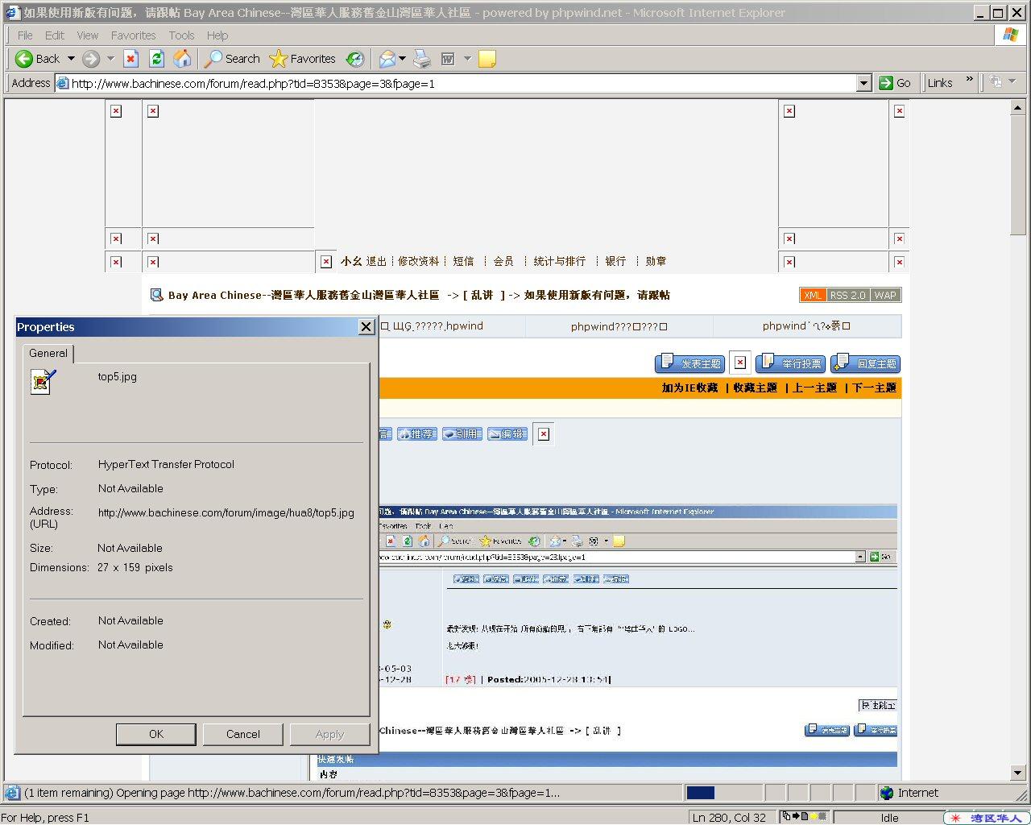Open the Search pane

[232, 59]
